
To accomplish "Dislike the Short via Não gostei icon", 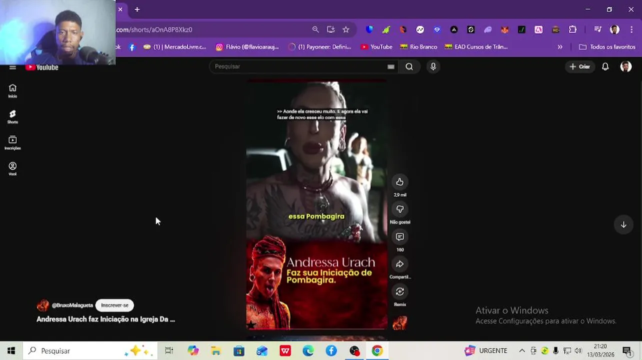I will pos(399,209).
